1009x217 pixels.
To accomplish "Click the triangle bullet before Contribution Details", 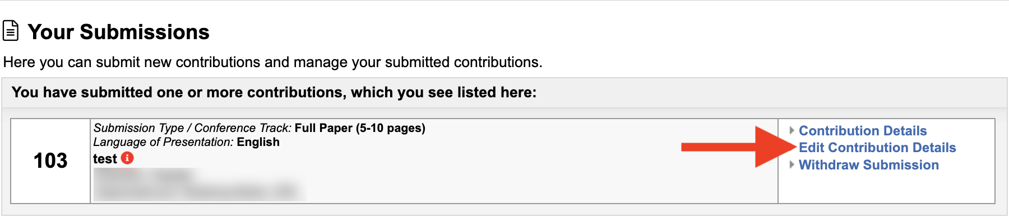I will coord(792,130).
